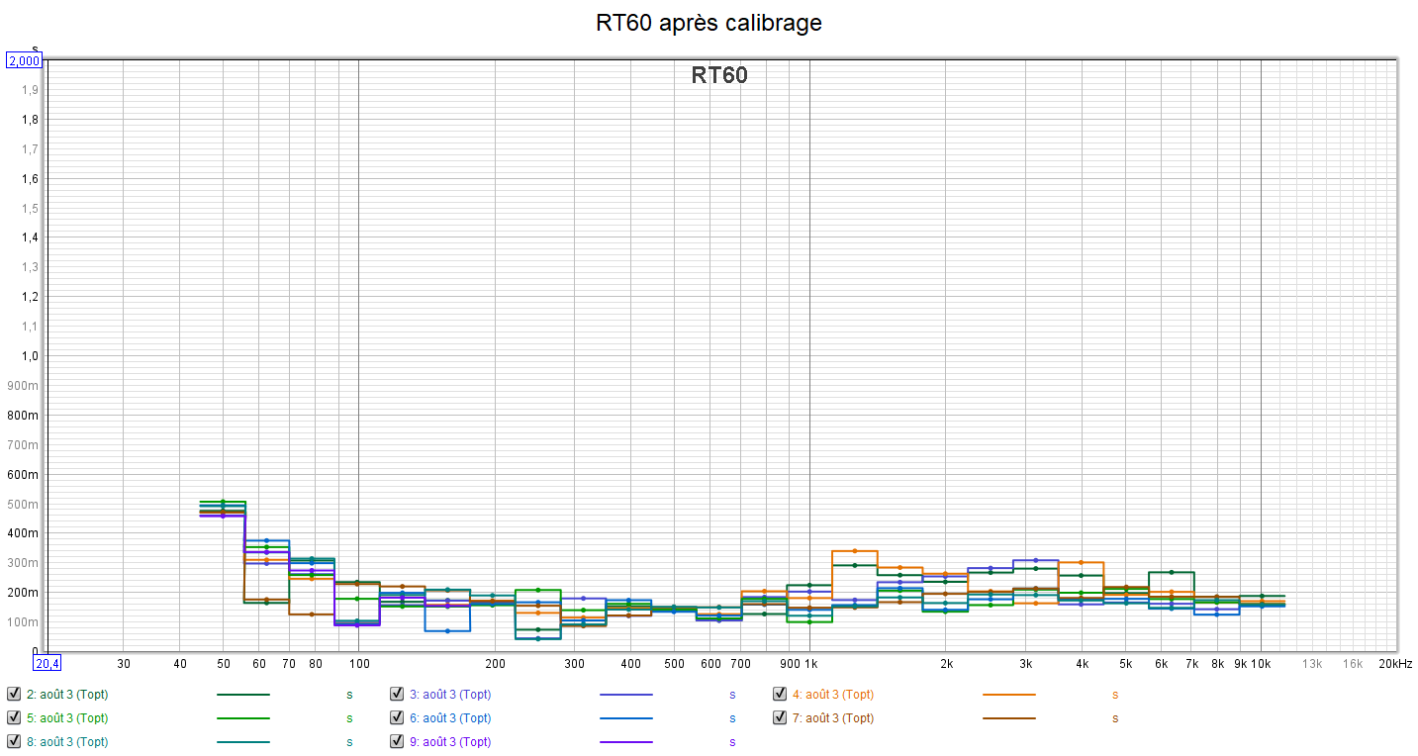Uncheck the '2: août 3 (Topt)' trace checkbox

(x=14, y=695)
